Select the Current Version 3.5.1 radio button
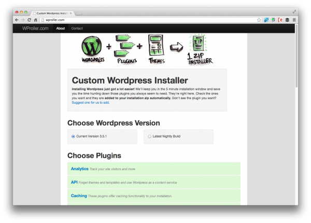The height and width of the screenshot is (223, 311). point(73,136)
